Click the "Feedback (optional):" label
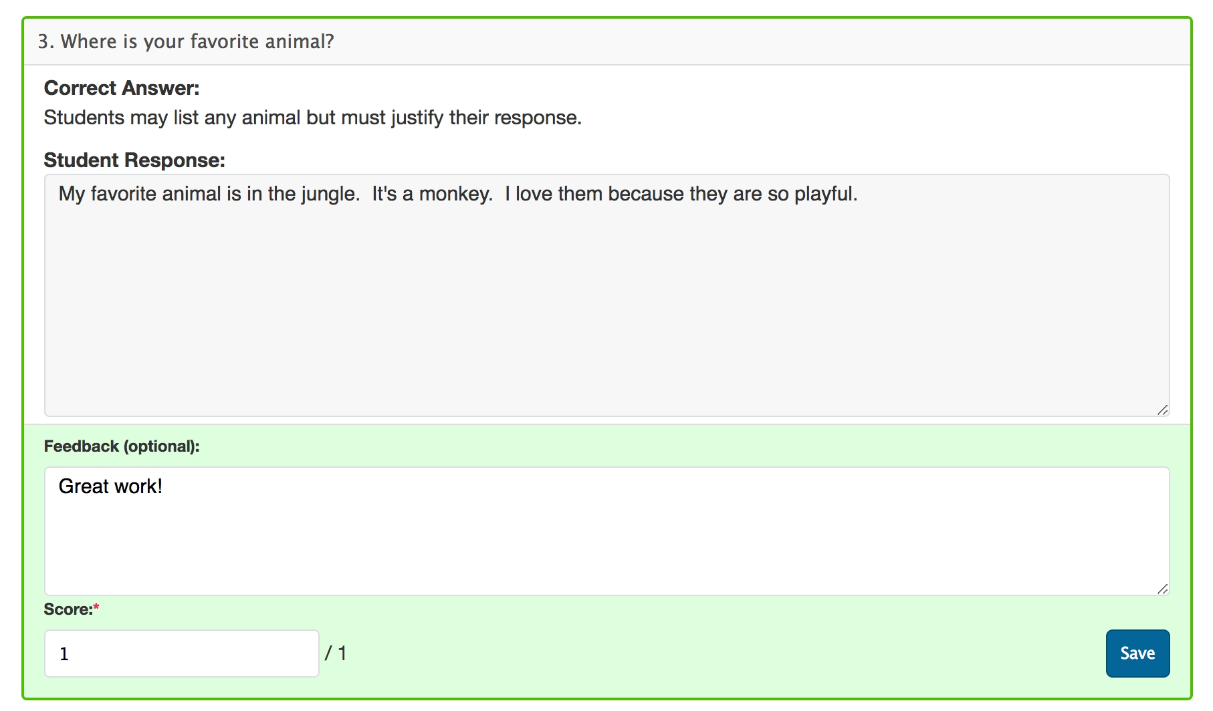Image resolution: width=1213 pixels, height=711 pixels. pyautogui.click(x=122, y=446)
